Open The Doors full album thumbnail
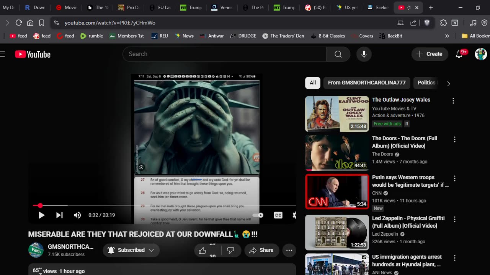This screenshot has height=275, width=490. tap(337, 152)
